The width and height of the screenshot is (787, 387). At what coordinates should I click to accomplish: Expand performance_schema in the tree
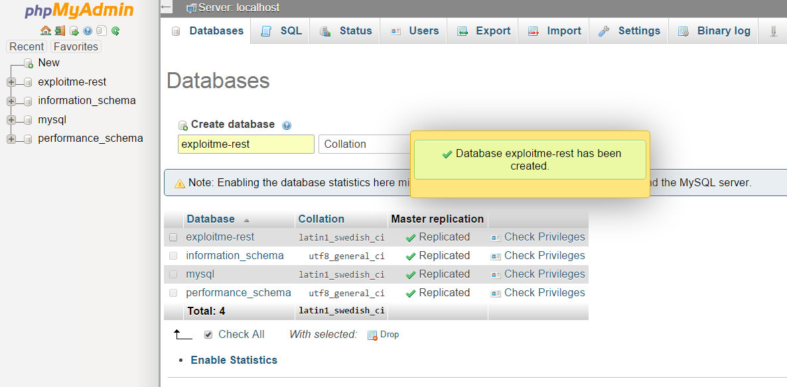tap(11, 139)
